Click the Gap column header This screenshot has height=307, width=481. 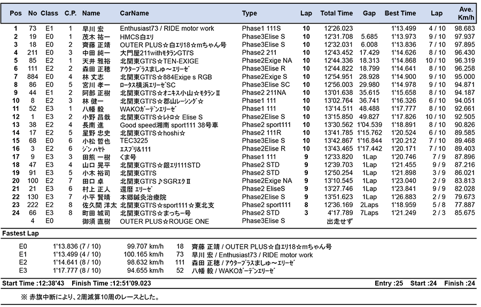click(x=369, y=13)
